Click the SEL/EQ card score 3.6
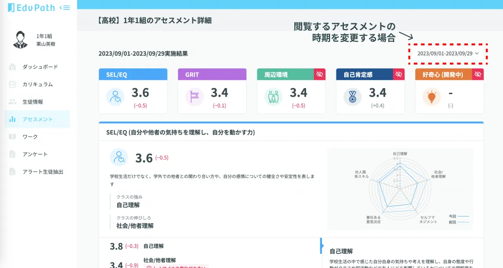 [x=140, y=92]
